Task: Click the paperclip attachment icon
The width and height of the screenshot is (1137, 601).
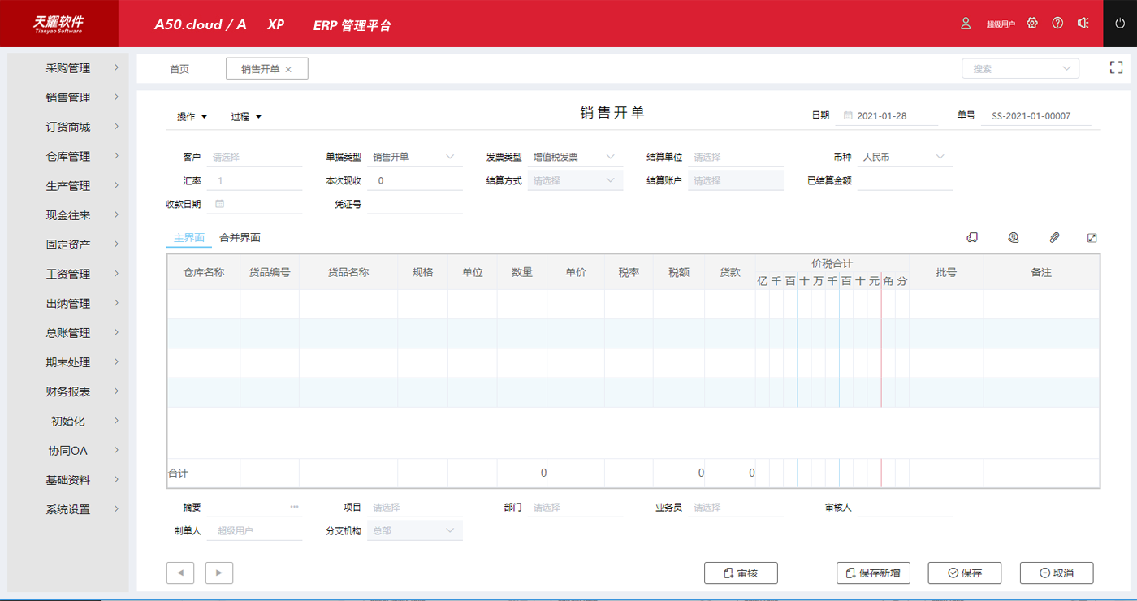Action: coord(1054,238)
